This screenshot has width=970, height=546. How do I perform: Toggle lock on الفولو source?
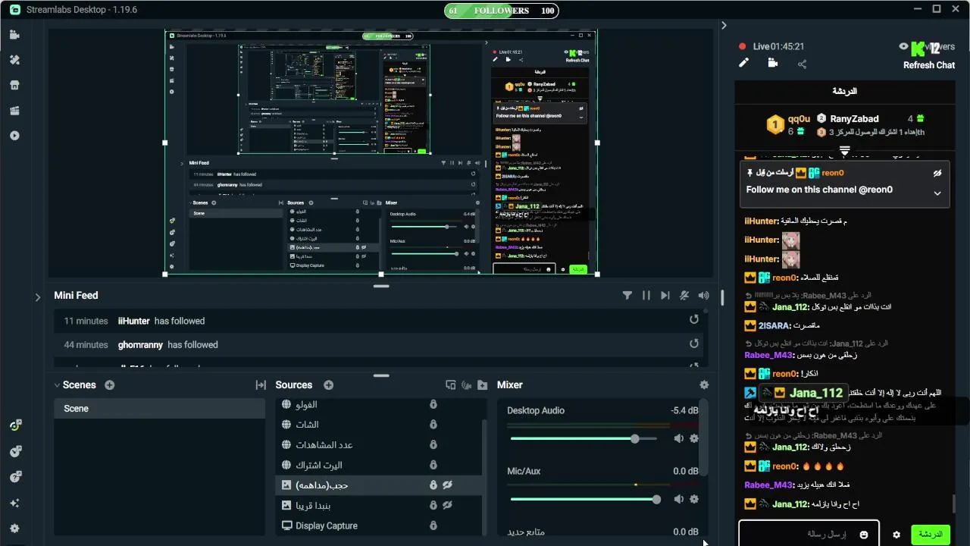click(433, 405)
